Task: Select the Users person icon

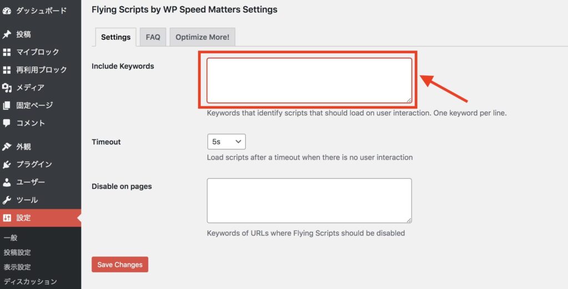Action: [x=7, y=182]
